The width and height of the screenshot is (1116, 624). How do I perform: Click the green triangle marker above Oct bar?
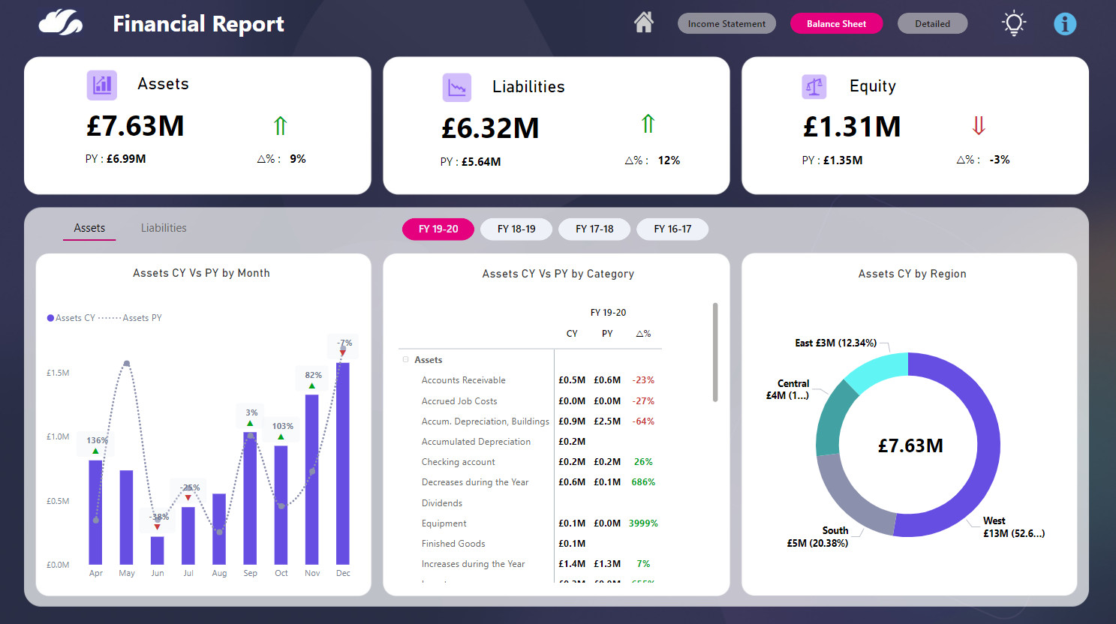tap(281, 436)
